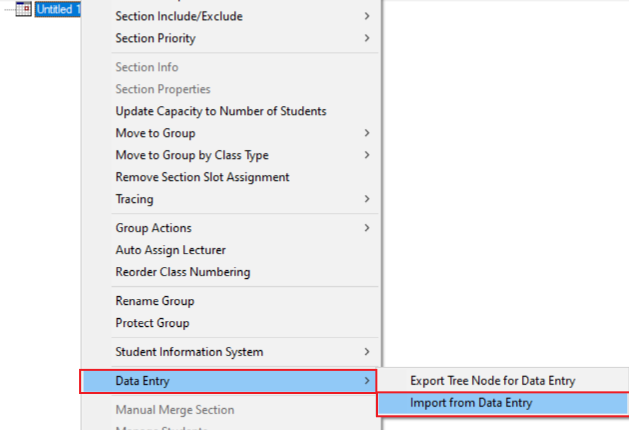
Task: Choose Reorder Class Numbering
Action: [x=182, y=272]
